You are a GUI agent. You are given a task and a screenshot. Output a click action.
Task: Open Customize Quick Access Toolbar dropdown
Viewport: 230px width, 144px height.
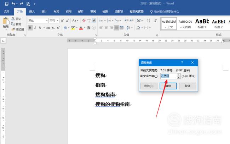point(35,4)
